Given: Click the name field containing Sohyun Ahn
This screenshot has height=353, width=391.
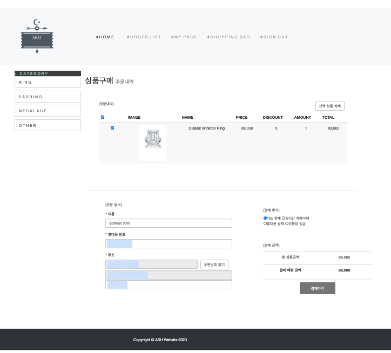Looking at the screenshot, I should (168, 223).
